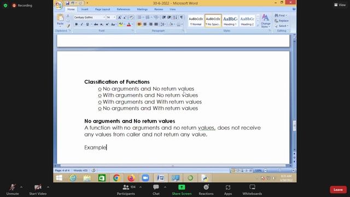
Task: Toggle bold formatting
Action: pyautogui.click(x=77, y=24)
